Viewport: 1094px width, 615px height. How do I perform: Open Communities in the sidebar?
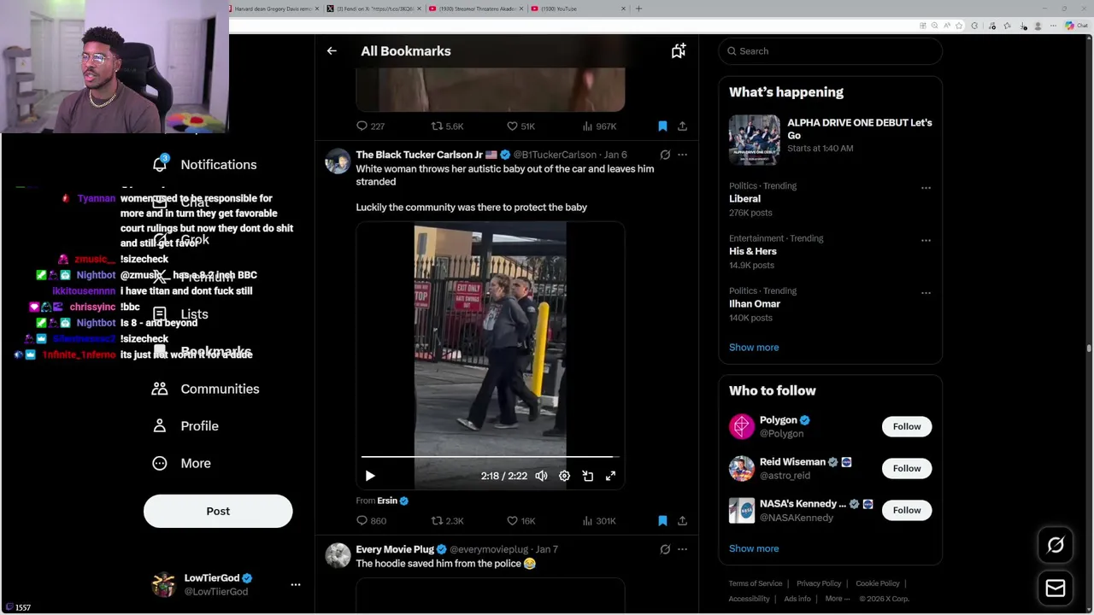coord(206,389)
